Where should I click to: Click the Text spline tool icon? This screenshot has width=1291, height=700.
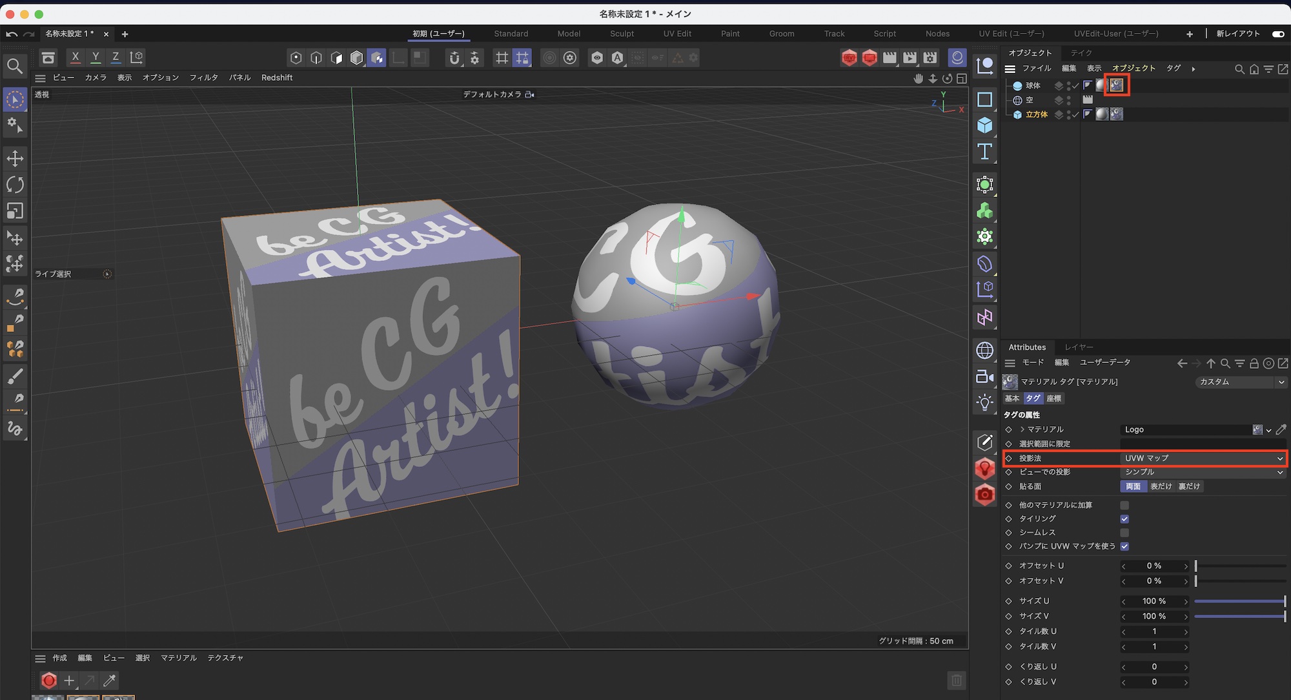click(x=984, y=152)
